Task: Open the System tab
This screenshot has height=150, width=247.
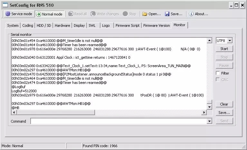Action: [13, 25]
